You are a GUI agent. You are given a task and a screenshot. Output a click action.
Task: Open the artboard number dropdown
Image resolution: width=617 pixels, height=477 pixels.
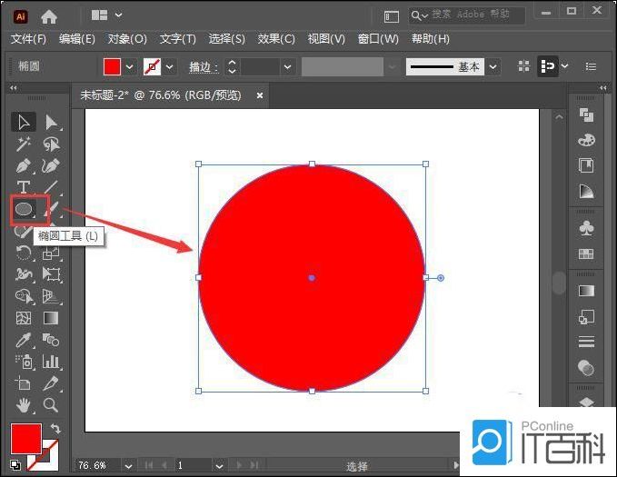[219, 466]
